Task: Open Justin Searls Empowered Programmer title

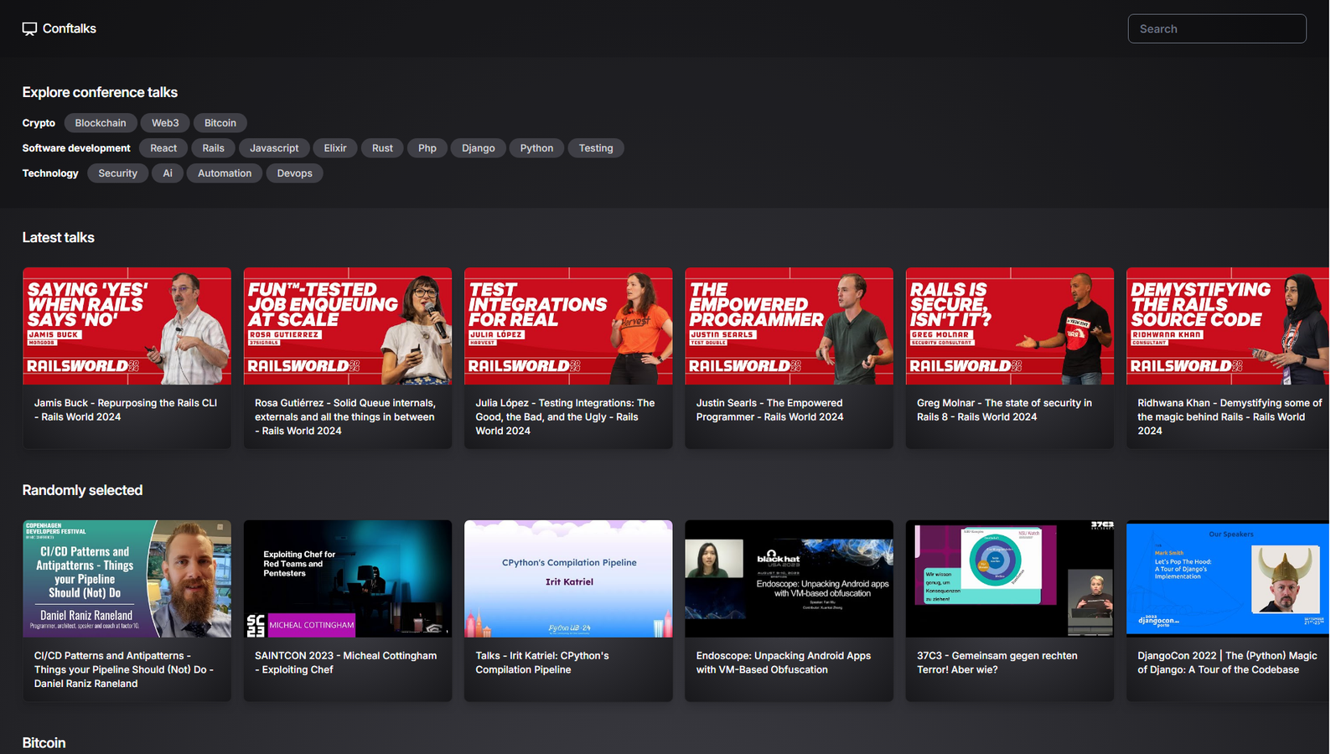Action: (x=770, y=410)
